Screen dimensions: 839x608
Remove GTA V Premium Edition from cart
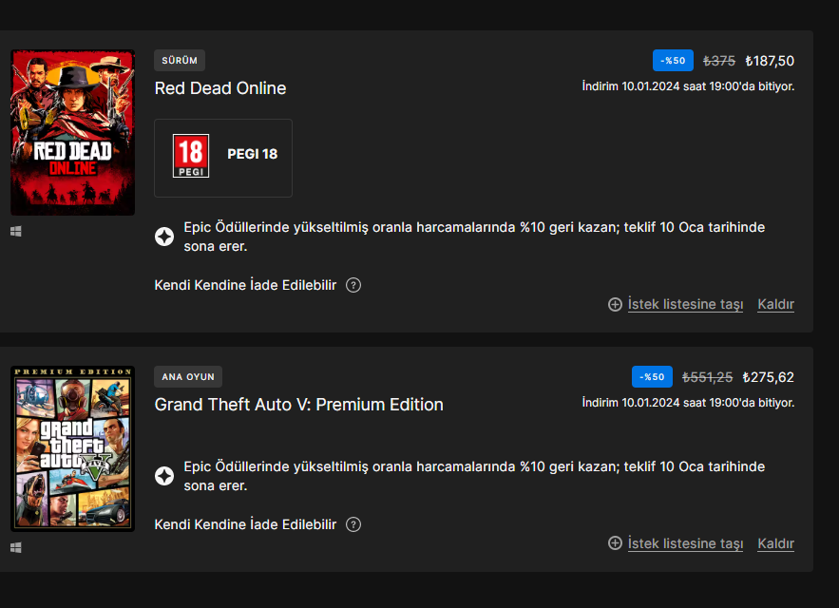coord(775,544)
